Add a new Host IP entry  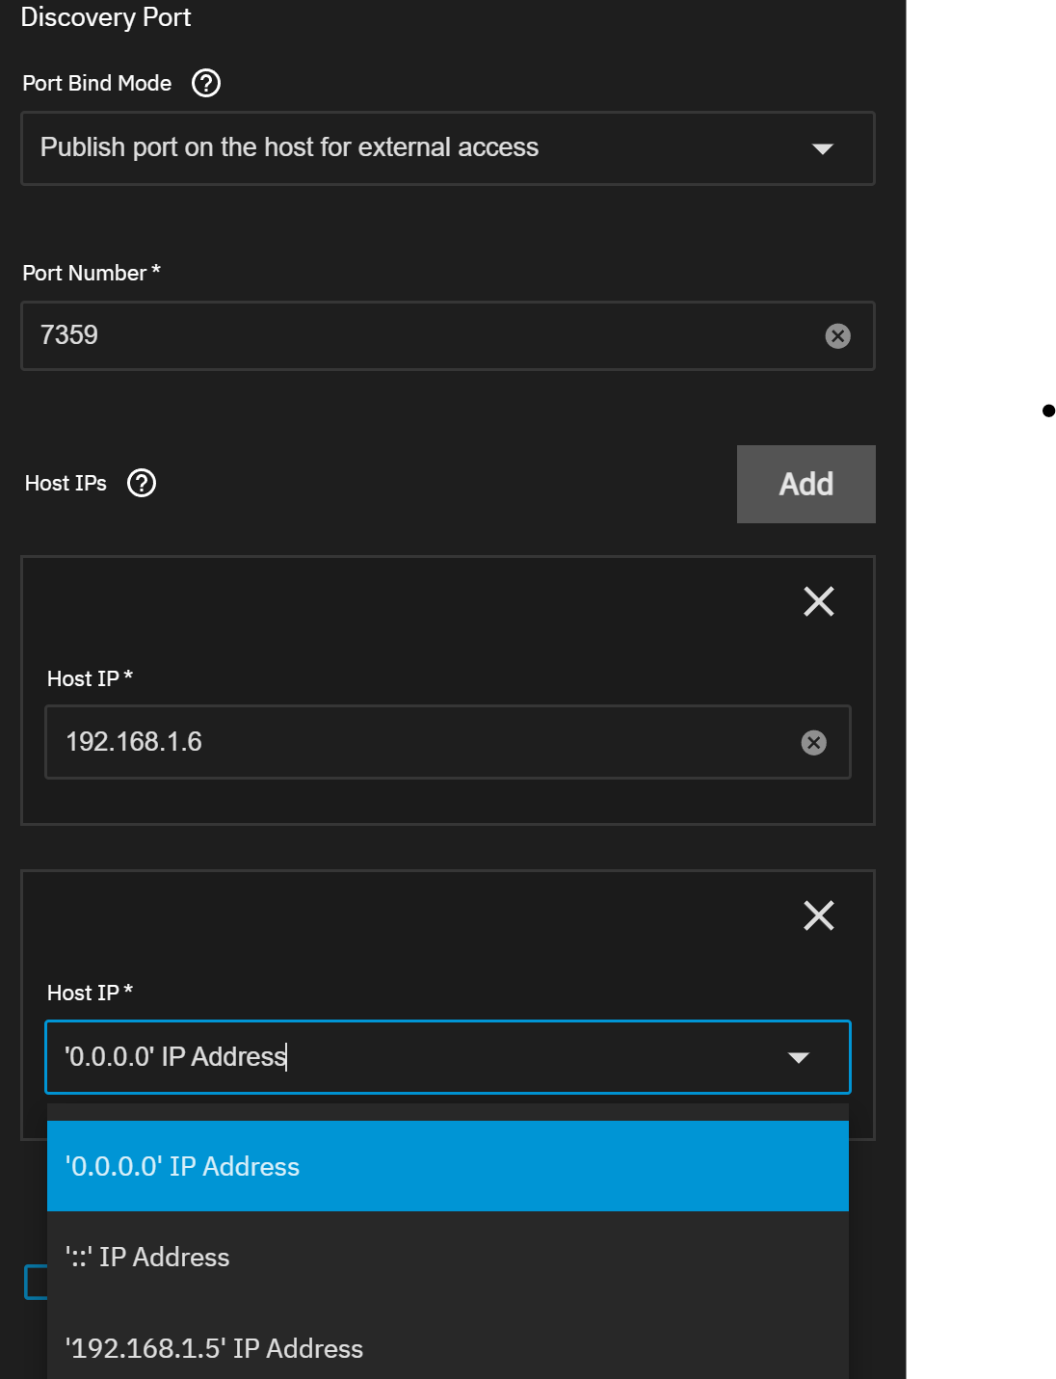point(806,484)
